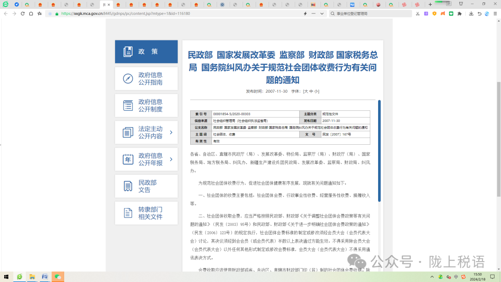
Task: Click document number 民发〔2007〕167号
Action: click(336, 135)
